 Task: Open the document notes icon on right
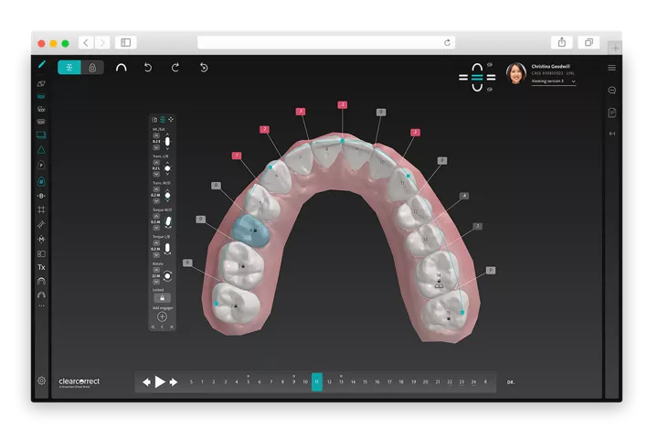(x=611, y=113)
